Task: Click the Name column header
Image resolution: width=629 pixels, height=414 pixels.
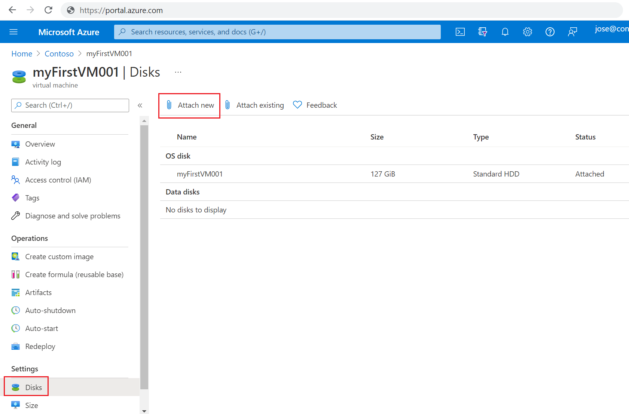Action: coord(187,137)
